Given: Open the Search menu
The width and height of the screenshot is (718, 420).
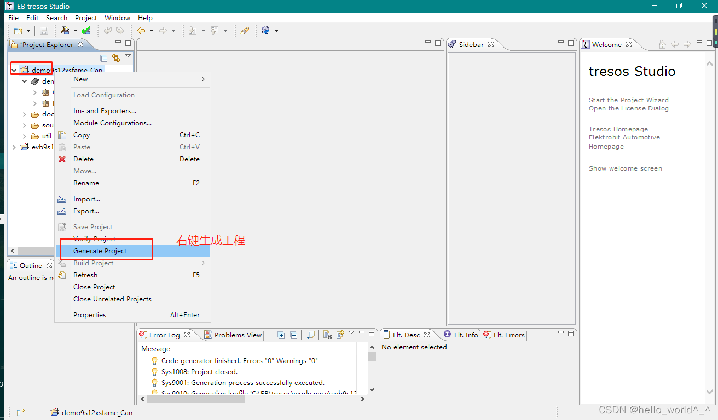Looking at the screenshot, I should point(56,18).
